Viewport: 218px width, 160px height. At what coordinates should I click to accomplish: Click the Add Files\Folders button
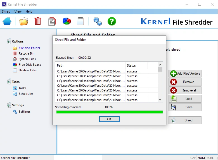(185, 74)
